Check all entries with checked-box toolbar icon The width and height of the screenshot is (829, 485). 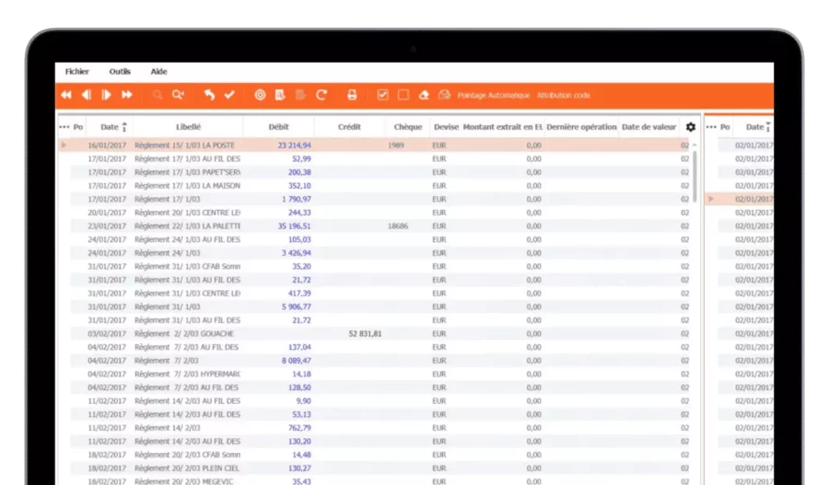[383, 95]
